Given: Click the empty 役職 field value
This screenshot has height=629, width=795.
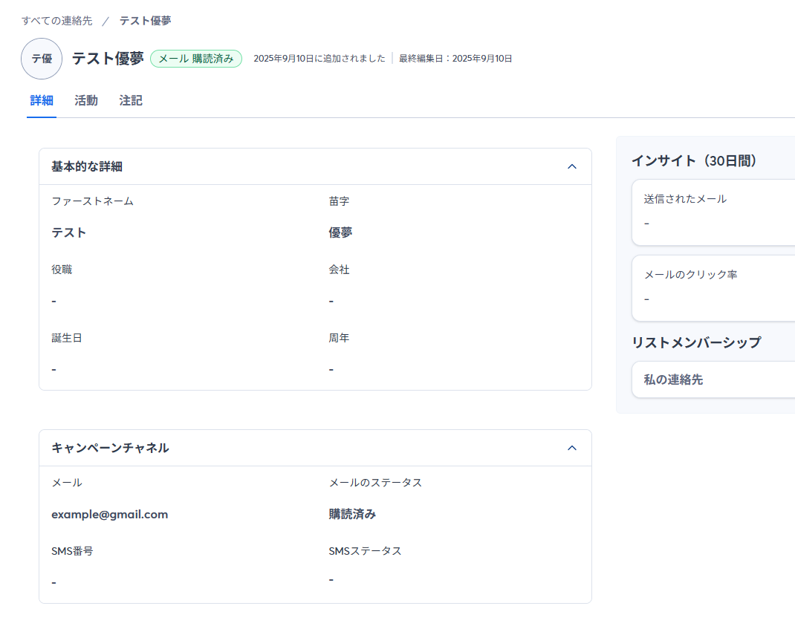Looking at the screenshot, I should [x=54, y=301].
